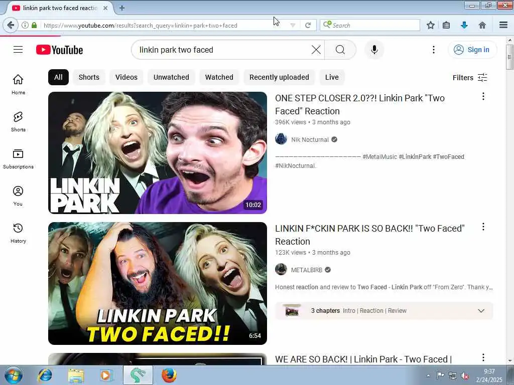Click the secure padlock icon

(x=34, y=25)
